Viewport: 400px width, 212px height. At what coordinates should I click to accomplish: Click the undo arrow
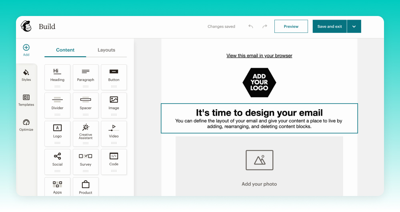click(x=251, y=26)
